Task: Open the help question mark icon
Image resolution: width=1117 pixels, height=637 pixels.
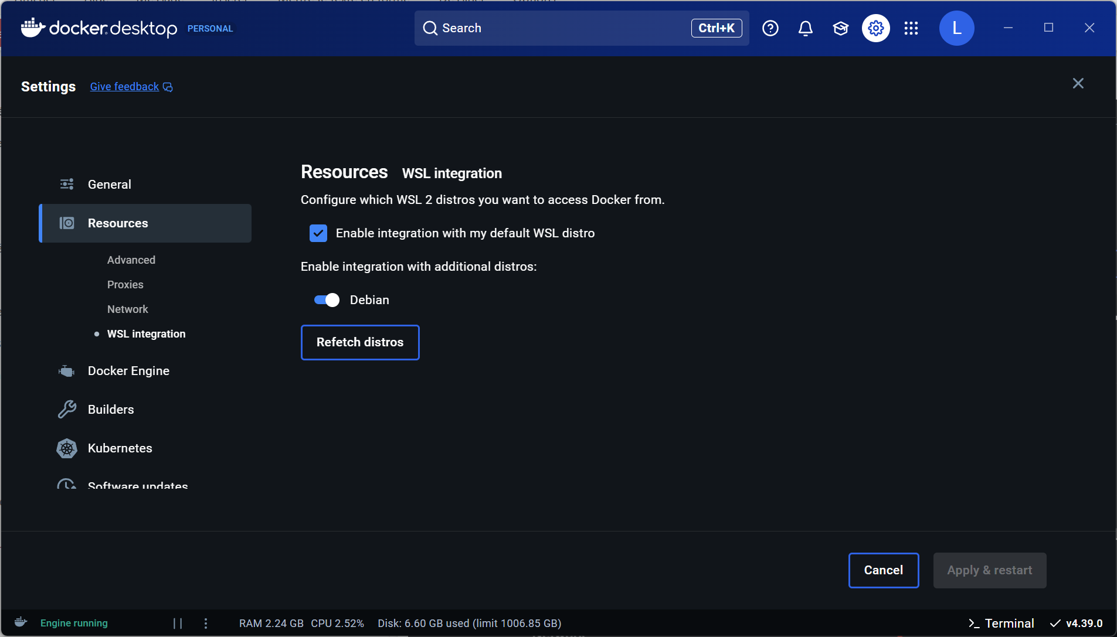Action: click(770, 28)
